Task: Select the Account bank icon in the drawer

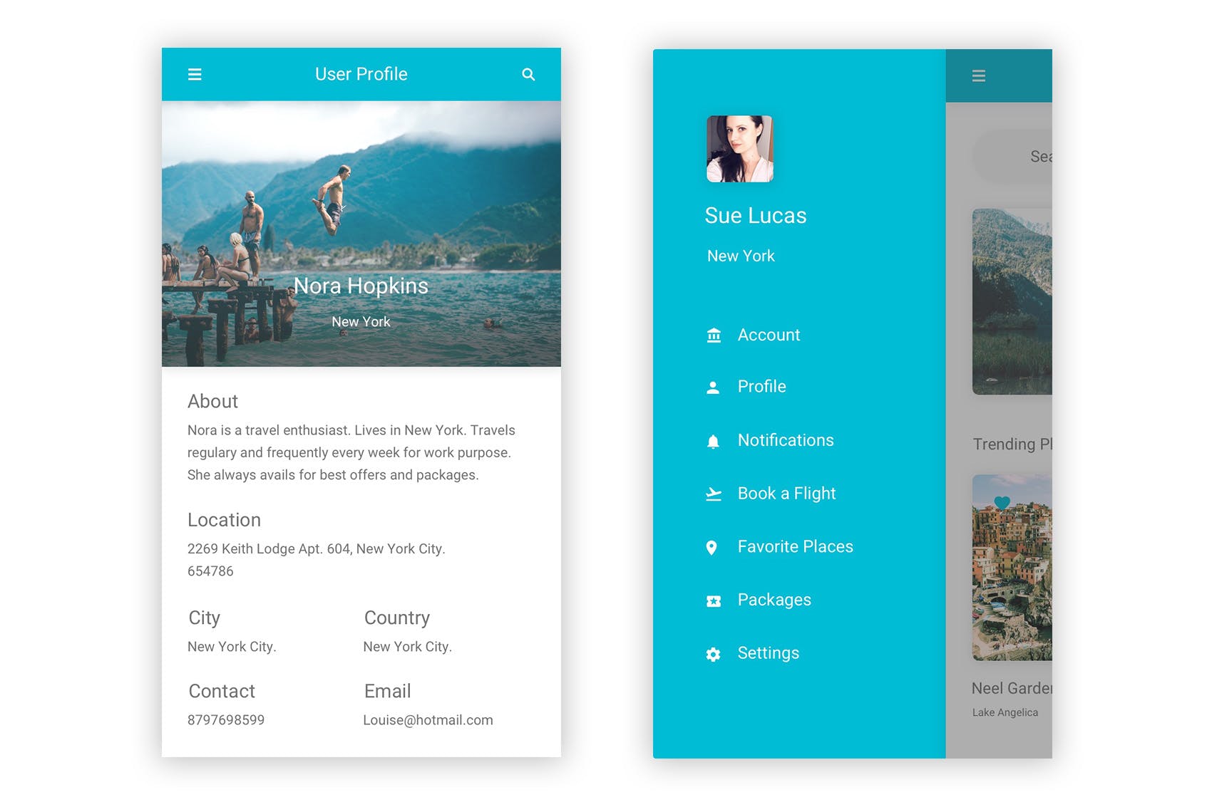Action: 712,334
